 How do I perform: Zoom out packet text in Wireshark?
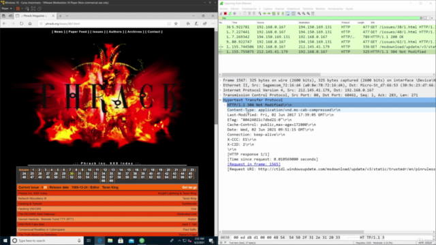[304, 14]
